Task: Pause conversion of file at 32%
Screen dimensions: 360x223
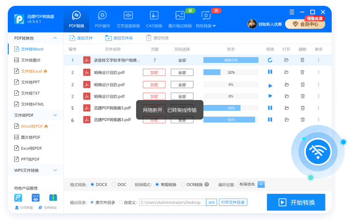Action: (x=270, y=72)
